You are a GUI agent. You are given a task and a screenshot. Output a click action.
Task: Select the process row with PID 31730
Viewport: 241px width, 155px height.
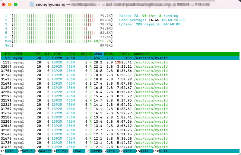pyautogui.click(x=120, y=143)
